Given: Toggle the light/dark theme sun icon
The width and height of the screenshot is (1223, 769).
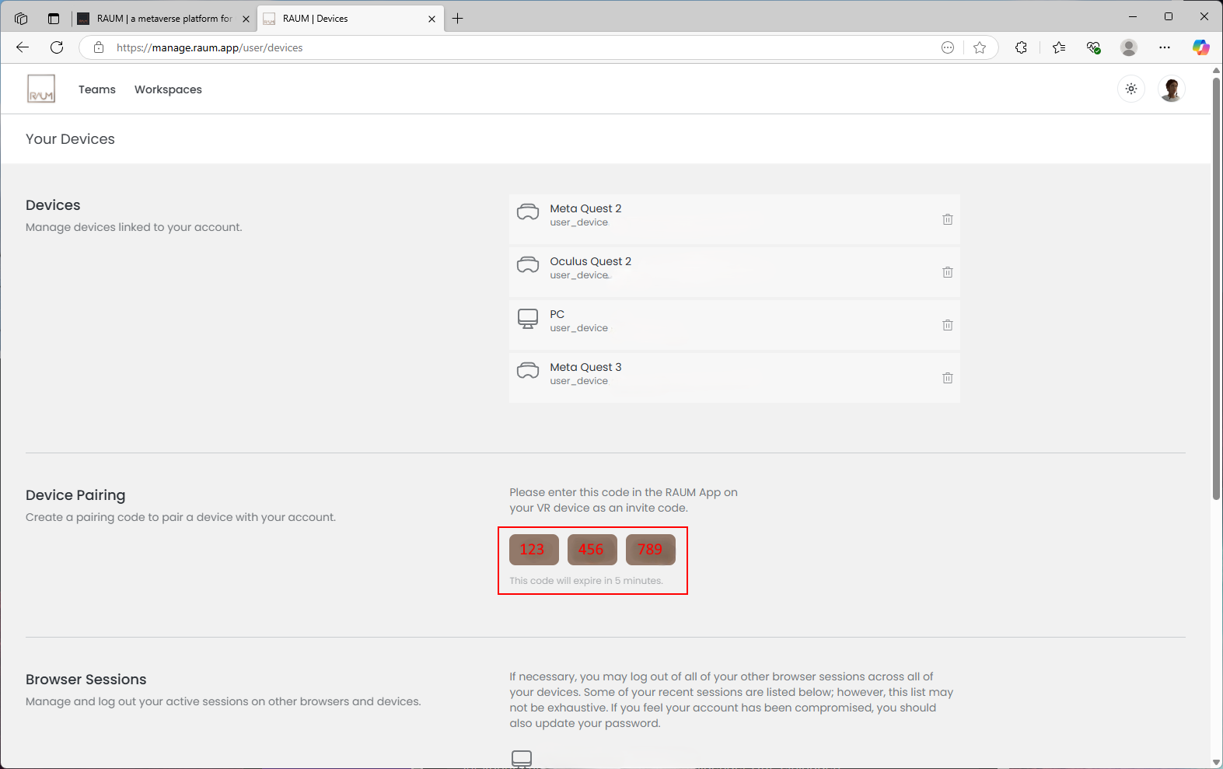Looking at the screenshot, I should click(x=1131, y=89).
